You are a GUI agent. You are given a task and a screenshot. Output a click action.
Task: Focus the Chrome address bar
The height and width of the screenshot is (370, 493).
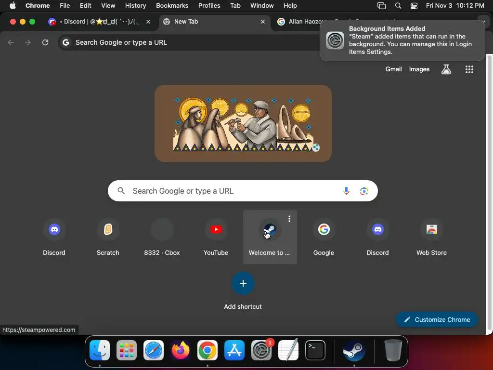pyautogui.click(x=189, y=42)
